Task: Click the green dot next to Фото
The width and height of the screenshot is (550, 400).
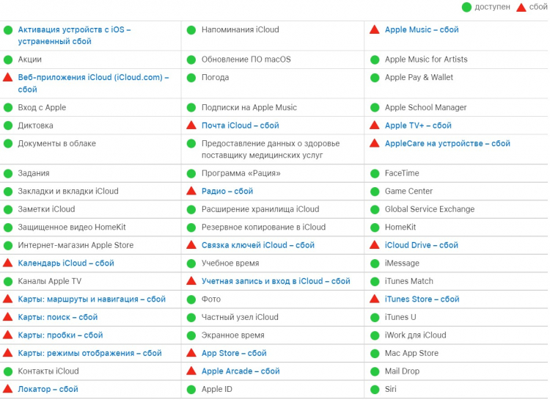Action: pos(191,299)
